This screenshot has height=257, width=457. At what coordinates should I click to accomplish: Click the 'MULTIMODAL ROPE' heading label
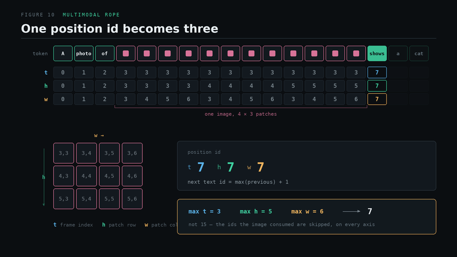point(91,15)
